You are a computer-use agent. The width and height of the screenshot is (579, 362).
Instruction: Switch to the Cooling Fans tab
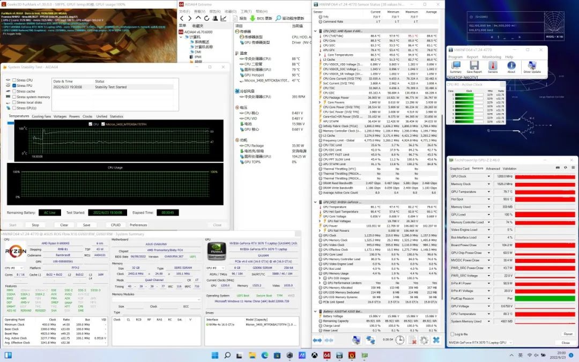(x=41, y=116)
